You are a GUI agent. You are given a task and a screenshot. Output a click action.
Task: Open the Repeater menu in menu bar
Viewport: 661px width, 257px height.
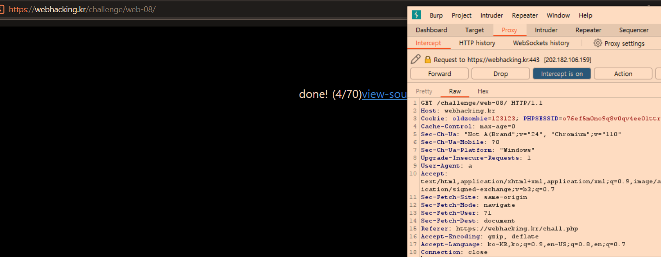click(x=525, y=15)
